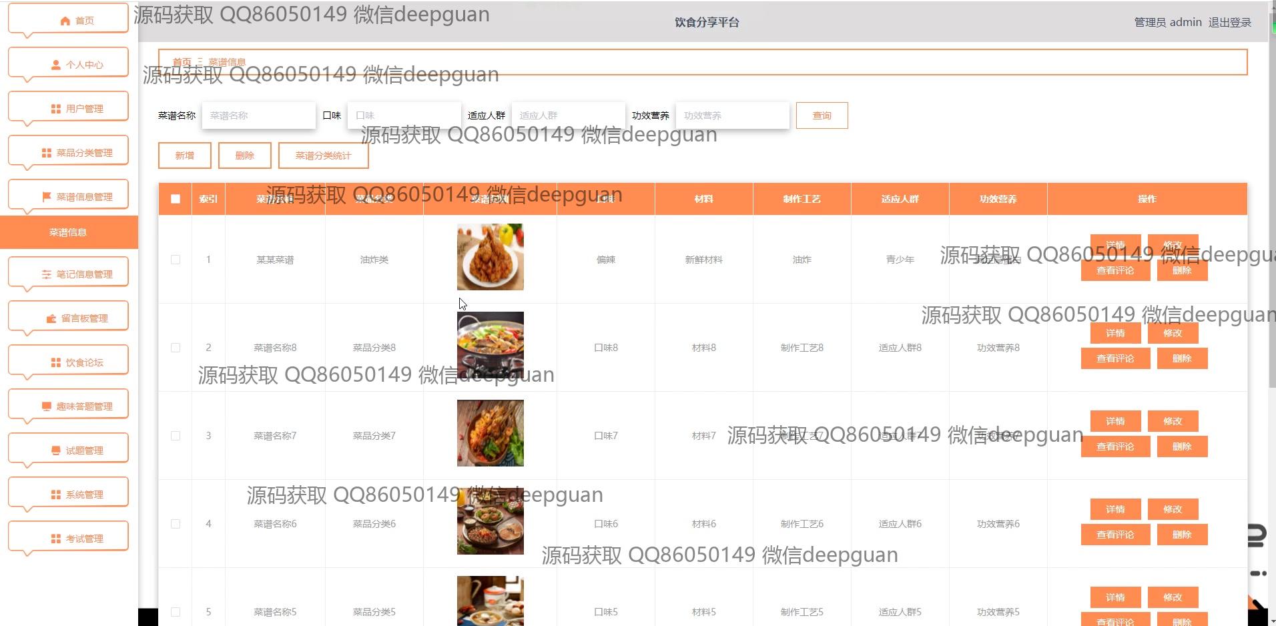
Task: Focus the 口味 search input field
Action: [404, 115]
